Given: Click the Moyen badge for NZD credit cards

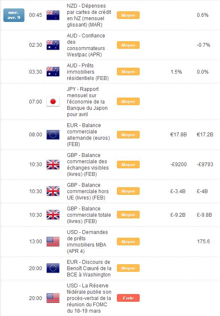Looking at the screenshot, I should [x=128, y=15].
